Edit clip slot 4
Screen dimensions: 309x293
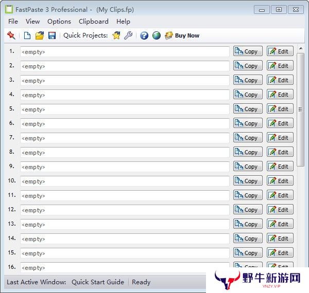(x=280, y=94)
